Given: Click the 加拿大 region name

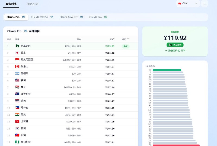Looking at the screenshot, I should [x=25, y=67].
